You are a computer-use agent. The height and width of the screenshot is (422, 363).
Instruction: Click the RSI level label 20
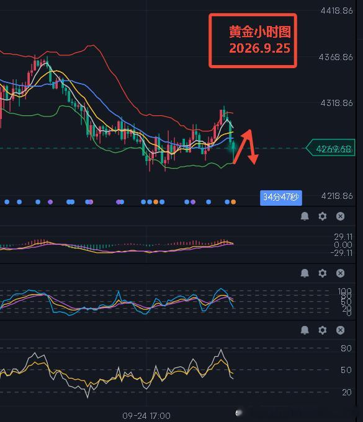[x=347, y=392]
